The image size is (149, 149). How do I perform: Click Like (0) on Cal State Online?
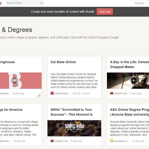click(x=86, y=93)
